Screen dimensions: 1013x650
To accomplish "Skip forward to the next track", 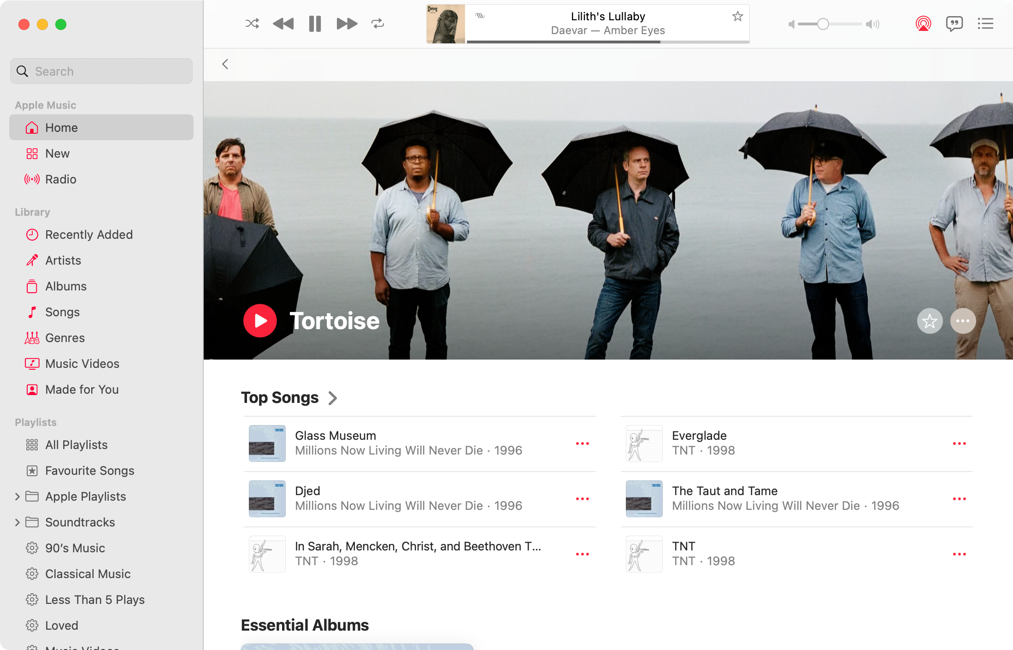I will point(347,24).
